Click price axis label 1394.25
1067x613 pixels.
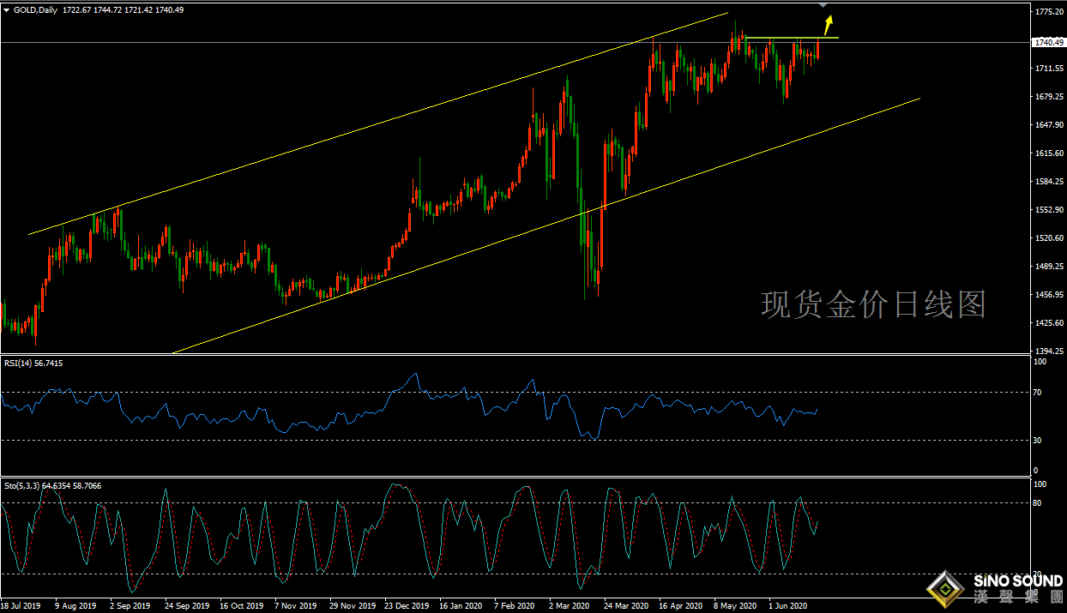pyautogui.click(x=1047, y=352)
